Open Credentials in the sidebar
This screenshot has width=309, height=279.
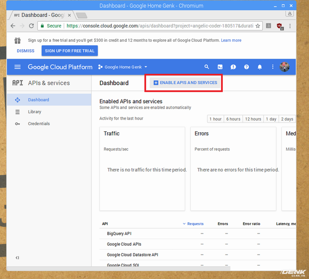pyautogui.click(x=49, y=123)
